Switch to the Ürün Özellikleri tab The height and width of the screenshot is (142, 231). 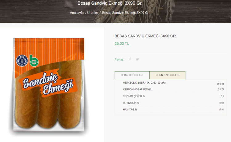[167, 75]
